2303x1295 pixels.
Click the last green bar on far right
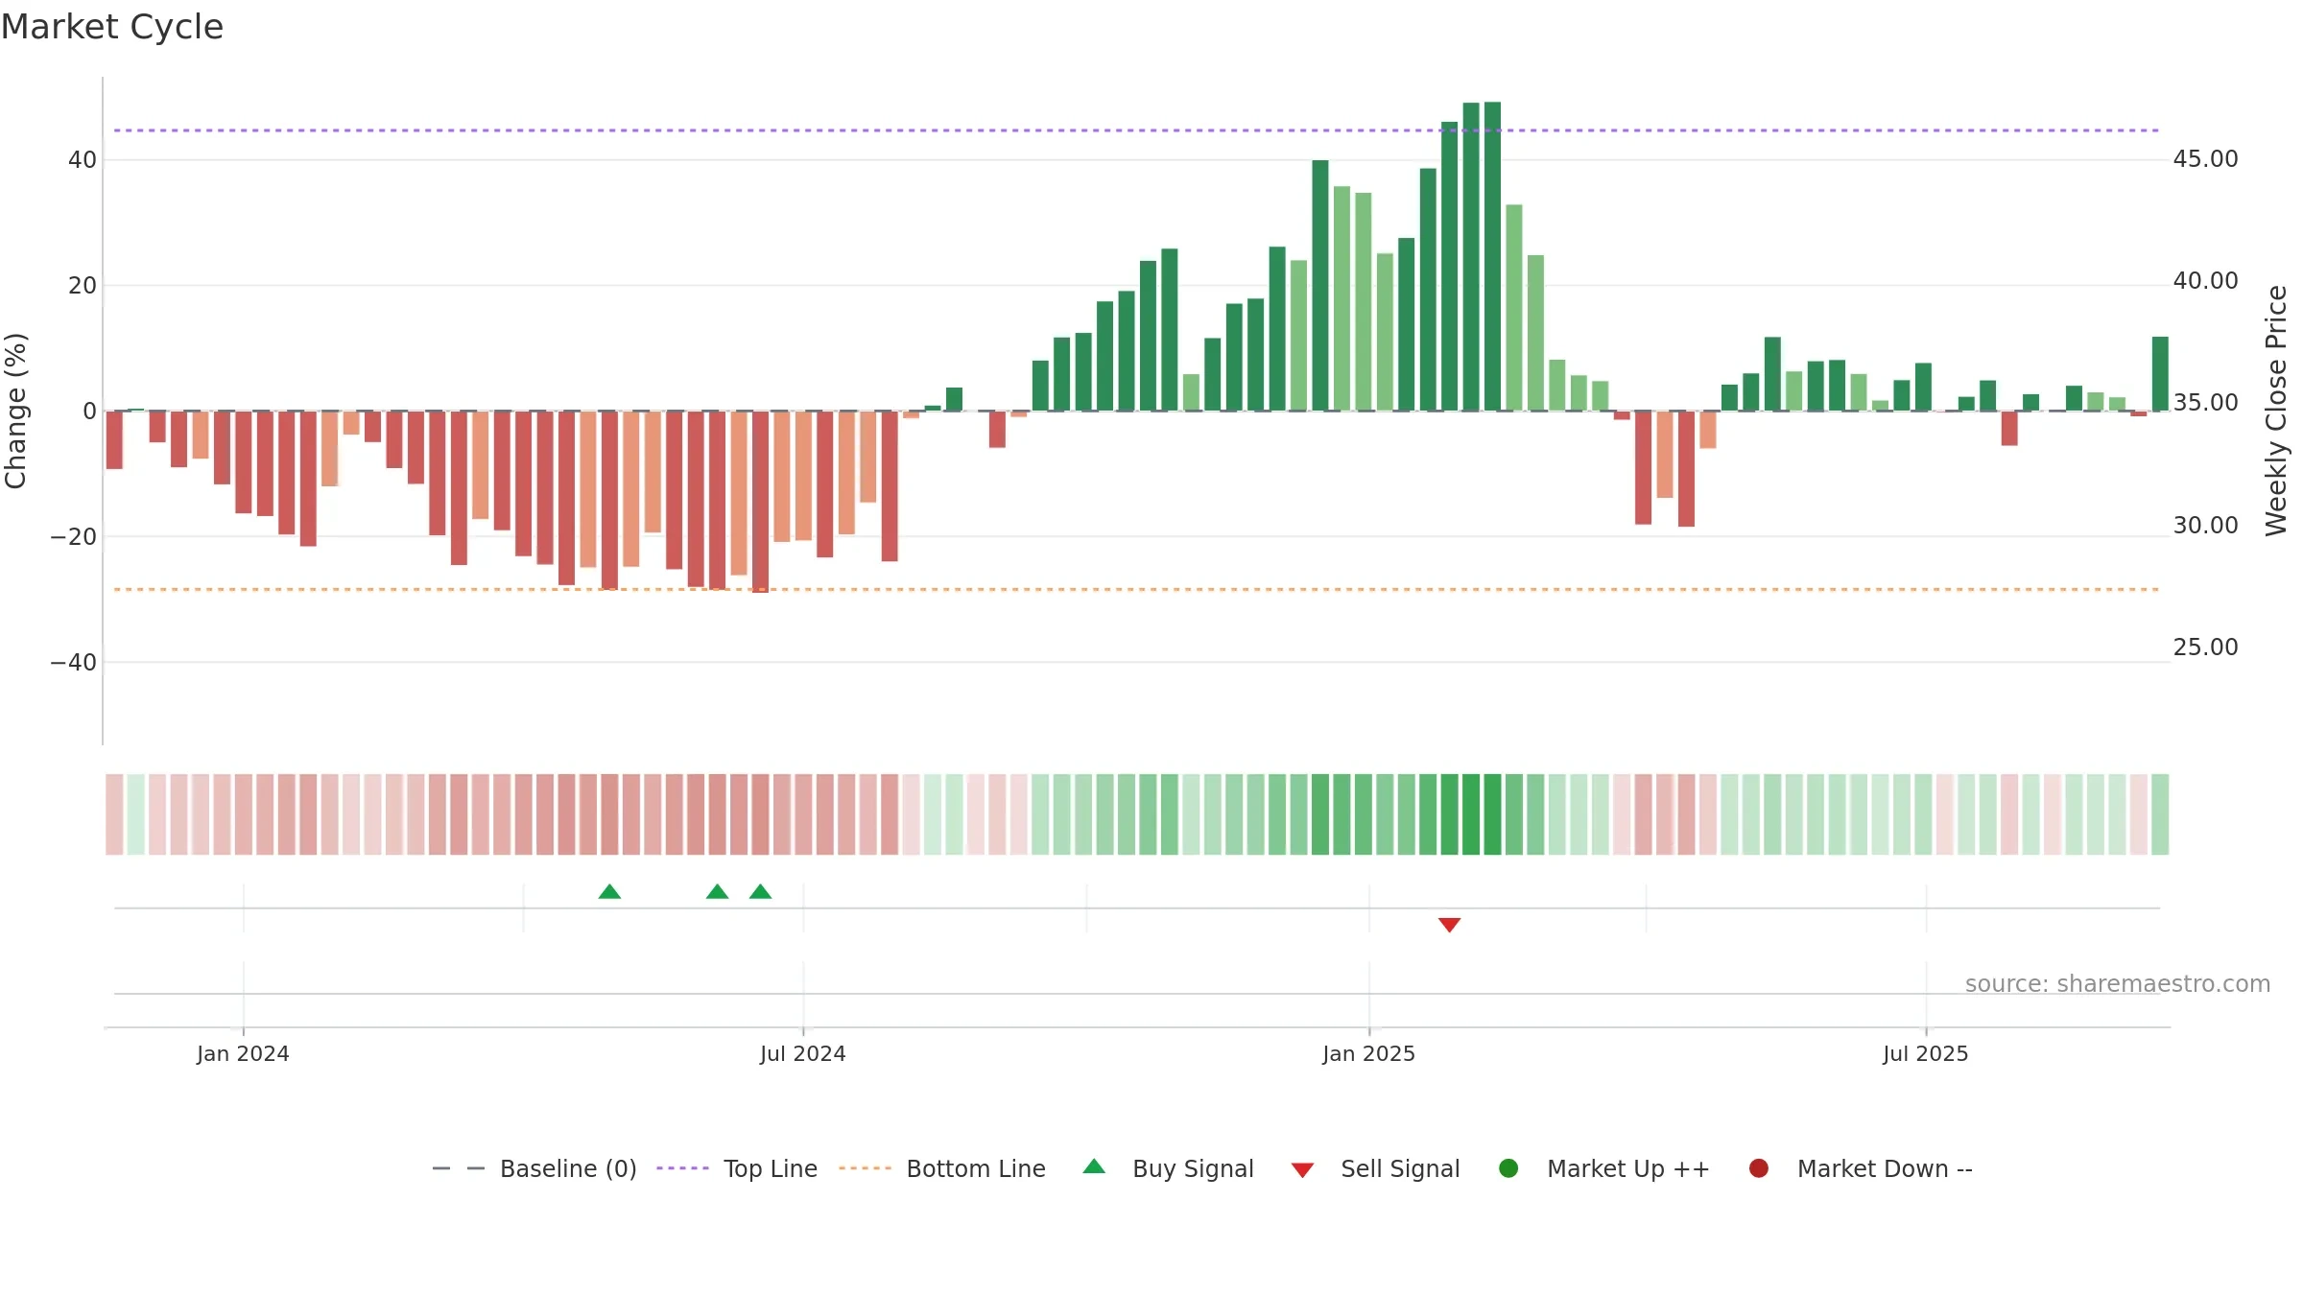pos(2160,373)
